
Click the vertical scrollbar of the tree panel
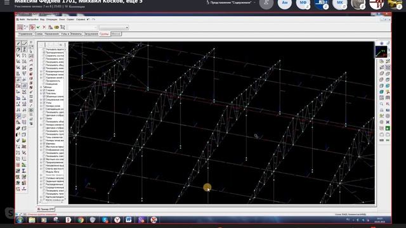[x=65, y=123]
